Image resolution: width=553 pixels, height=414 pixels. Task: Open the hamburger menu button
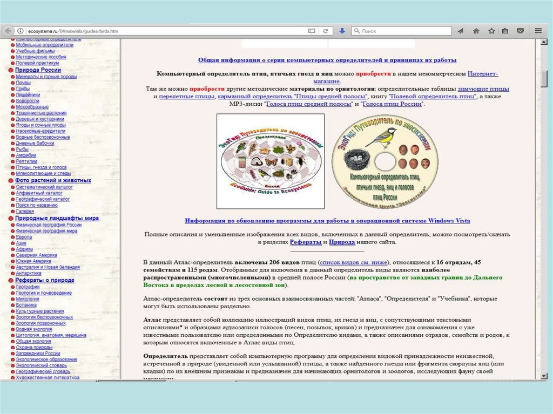tap(538, 31)
